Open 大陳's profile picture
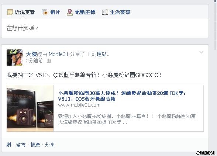Image resolution: width=217 pixels, height=156 pixels. coord(14,58)
